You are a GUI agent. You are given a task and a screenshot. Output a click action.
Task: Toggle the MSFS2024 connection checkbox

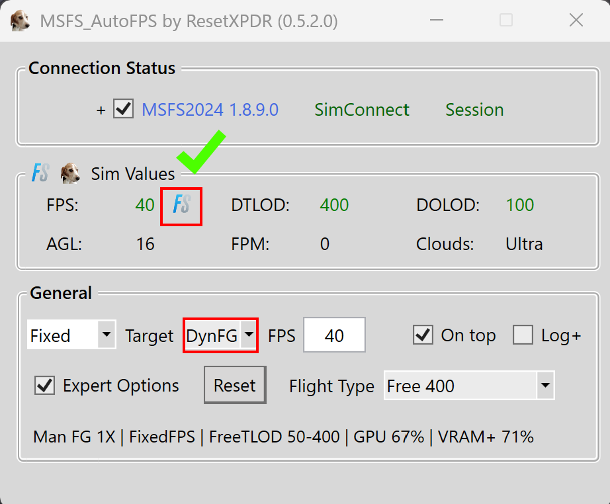click(x=123, y=108)
